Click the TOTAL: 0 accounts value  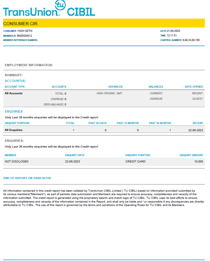point(60,94)
